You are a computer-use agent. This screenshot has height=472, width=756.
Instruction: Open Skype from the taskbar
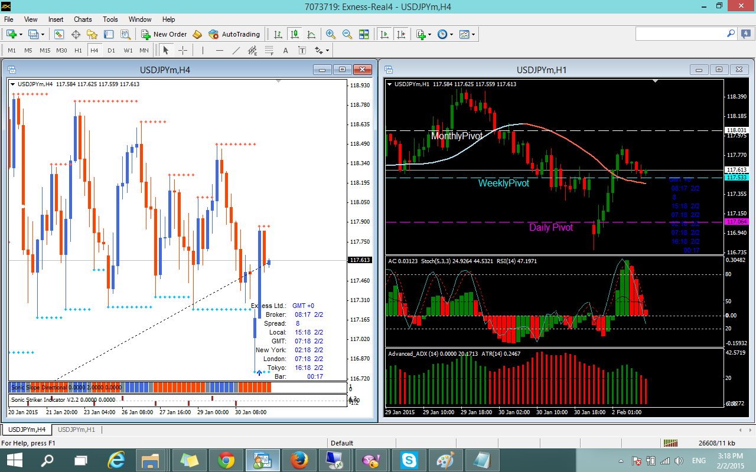coord(410,460)
